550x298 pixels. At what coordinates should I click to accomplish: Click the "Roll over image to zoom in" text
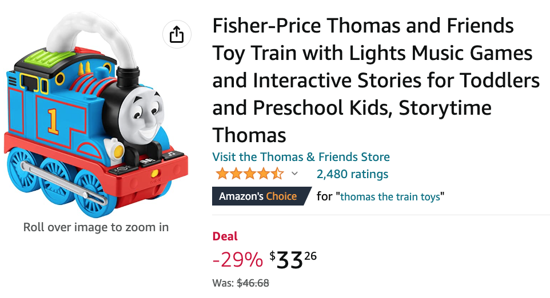pyautogui.click(x=96, y=227)
